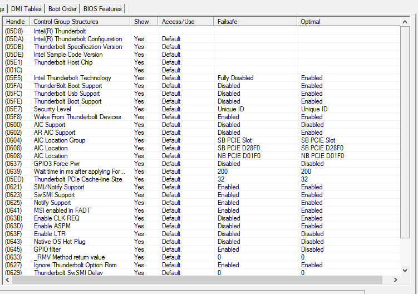Select Thunderbolt Usb Support entry

click(x=67, y=94)
